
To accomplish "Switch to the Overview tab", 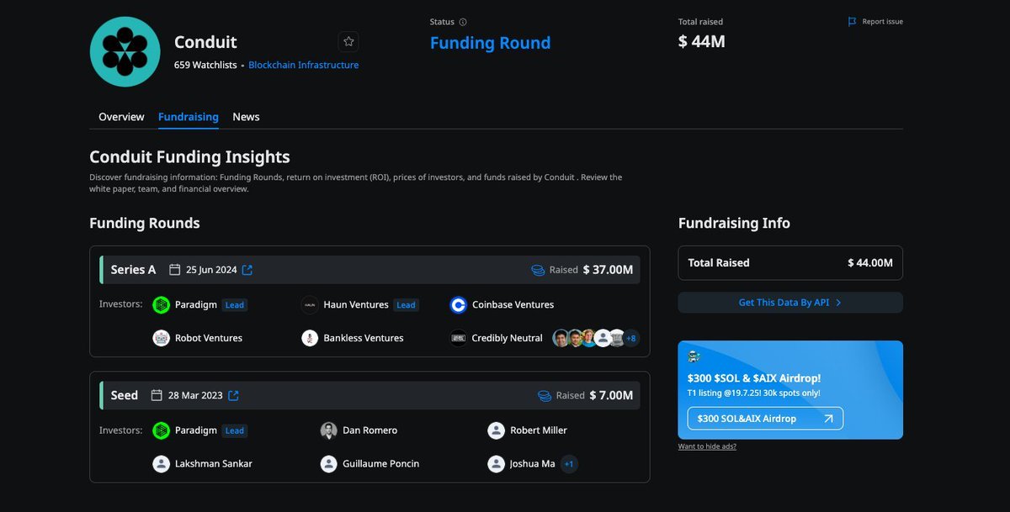I will click(x=121, y=117).
